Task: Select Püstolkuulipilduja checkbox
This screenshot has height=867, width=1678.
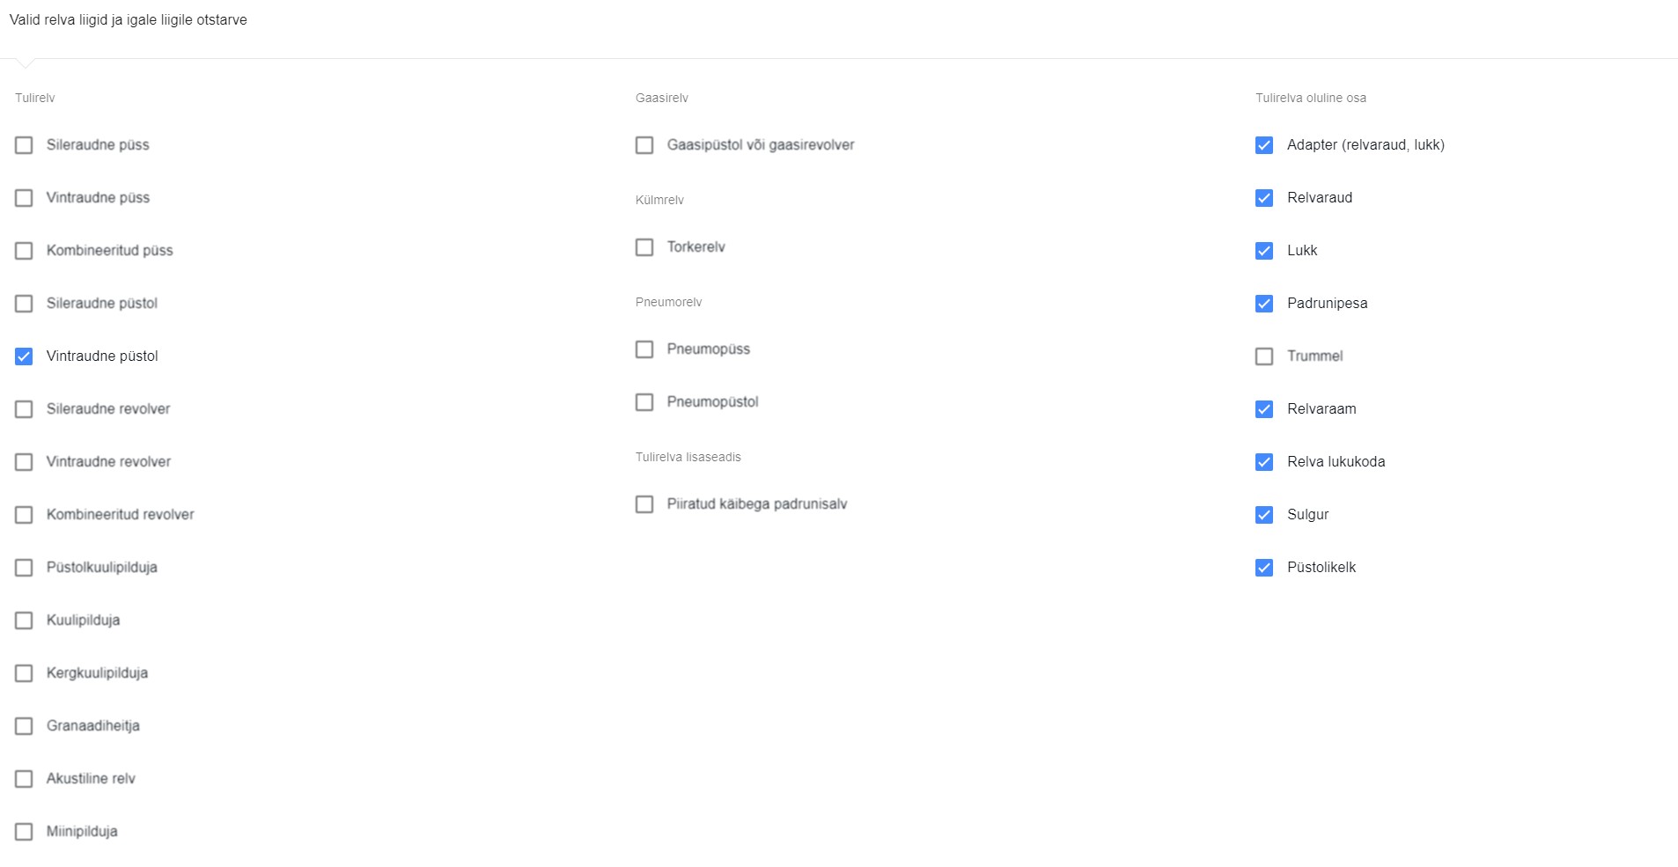Action: point(24,568)
